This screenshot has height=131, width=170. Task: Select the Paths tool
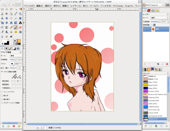click(x=11, y=14)
